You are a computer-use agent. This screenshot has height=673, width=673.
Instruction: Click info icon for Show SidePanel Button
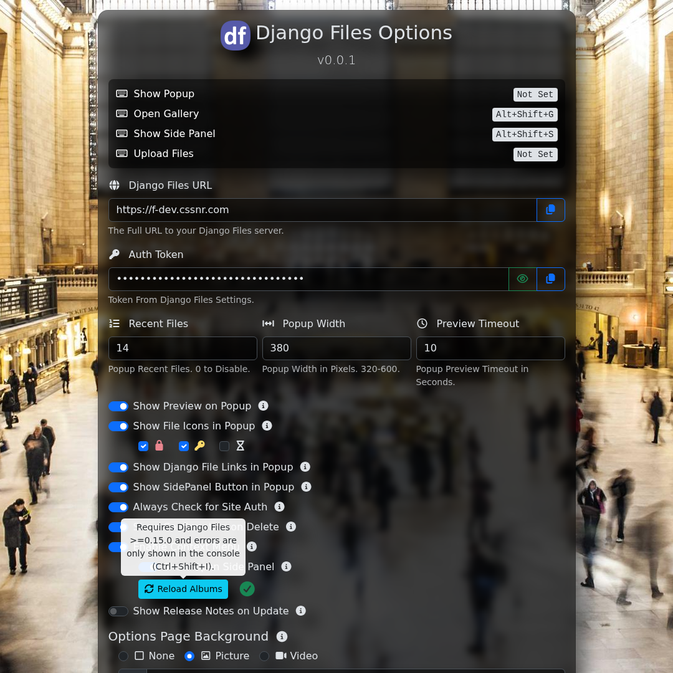click(x=306, y=487)
